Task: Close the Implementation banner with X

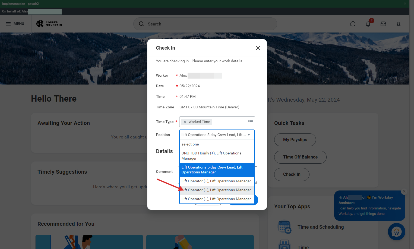Action: pyautogui.click(x=405, y=4)
